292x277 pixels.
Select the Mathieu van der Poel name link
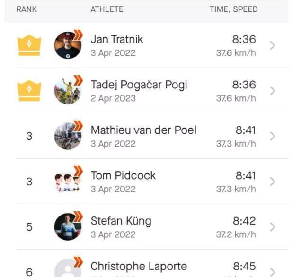pos(143,130)
